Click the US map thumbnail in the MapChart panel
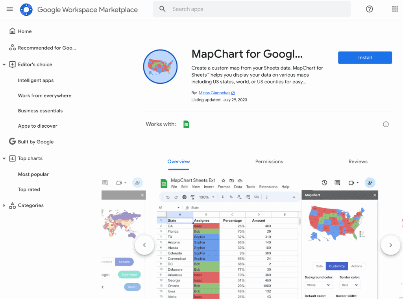The image size is (403, 299). tap(337, 224)
